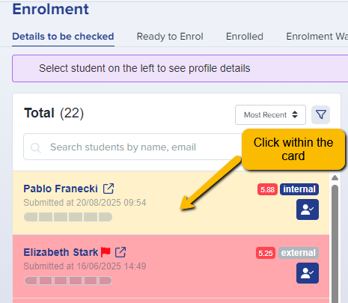Open the Enrolled tab
348x303 pixels.
[245, 37]
